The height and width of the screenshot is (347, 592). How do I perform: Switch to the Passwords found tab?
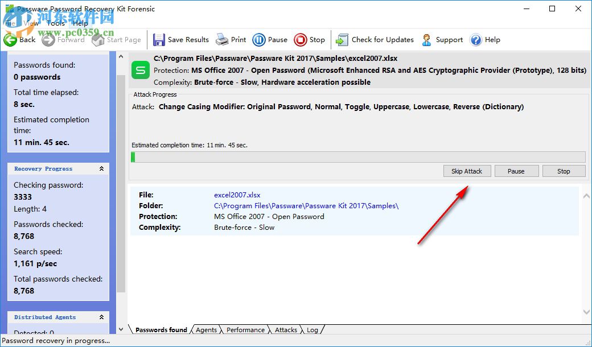161,330
